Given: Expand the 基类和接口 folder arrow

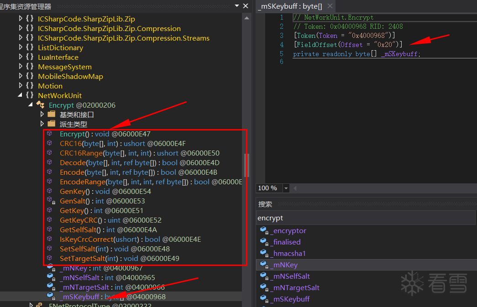Looking at the screenshot, I should (42, 114).
